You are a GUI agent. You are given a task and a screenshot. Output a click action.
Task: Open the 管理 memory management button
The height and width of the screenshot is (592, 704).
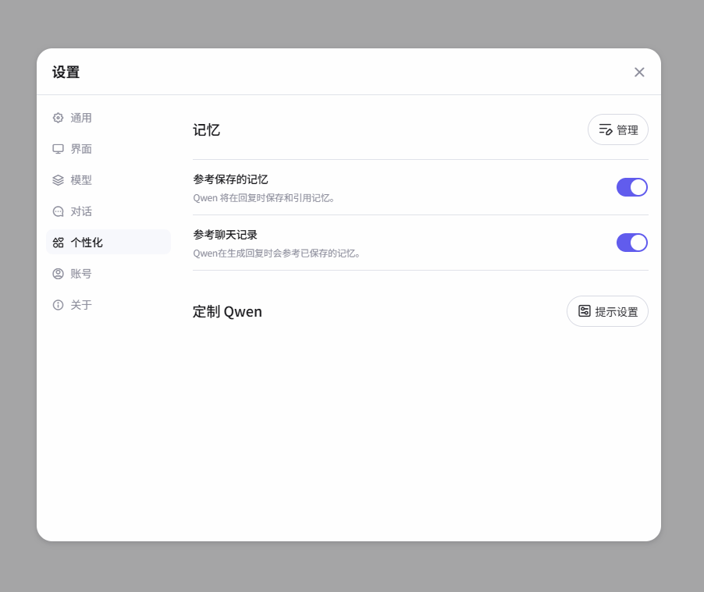pos(617,129)
